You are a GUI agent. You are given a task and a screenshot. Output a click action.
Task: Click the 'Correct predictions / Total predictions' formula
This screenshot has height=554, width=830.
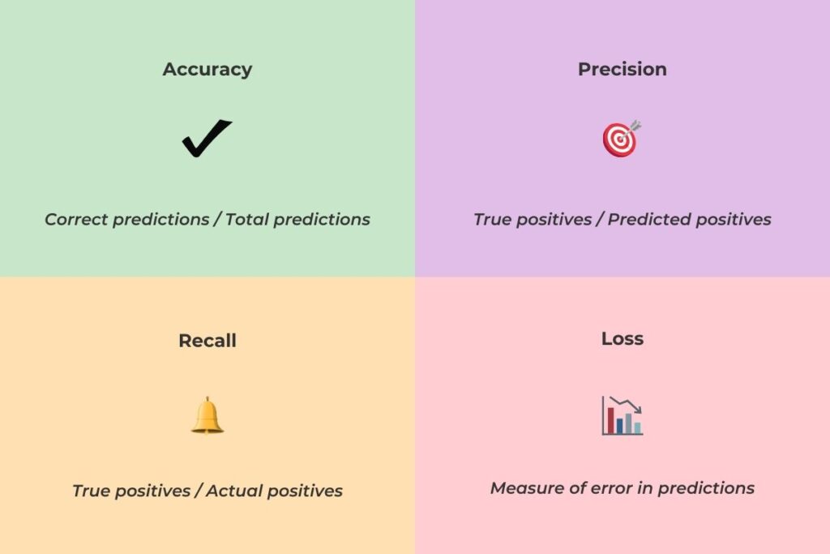click(x=207, y=219)
